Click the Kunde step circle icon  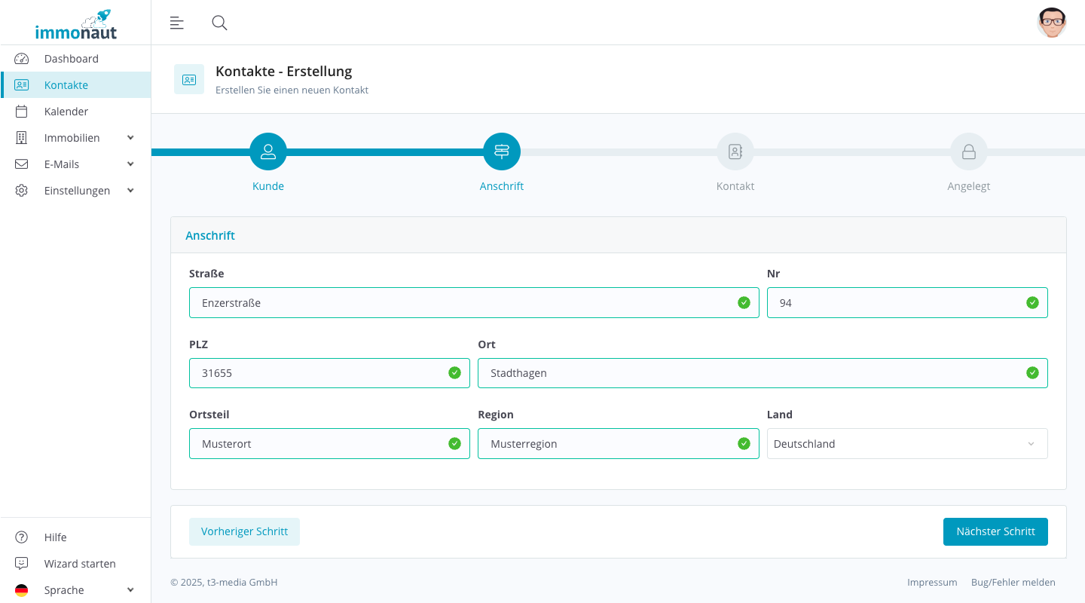[x=268, y=152]
